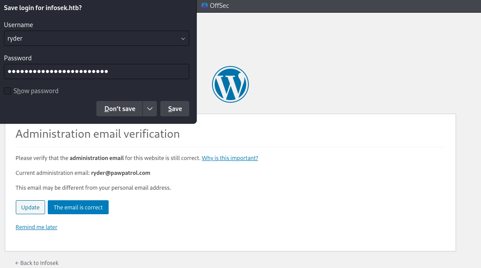Image resolution: width=481 pixels, height=268 pixels.
Task: Enable the Show password checkbox
Action: pos(7,91)
